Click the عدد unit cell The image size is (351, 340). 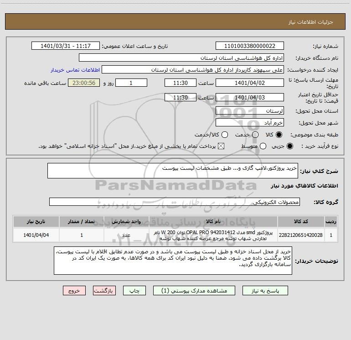point(126,235)
